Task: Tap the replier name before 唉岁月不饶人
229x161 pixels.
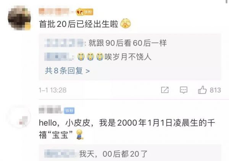Action: pyautogui.click(x=57, y=56)
